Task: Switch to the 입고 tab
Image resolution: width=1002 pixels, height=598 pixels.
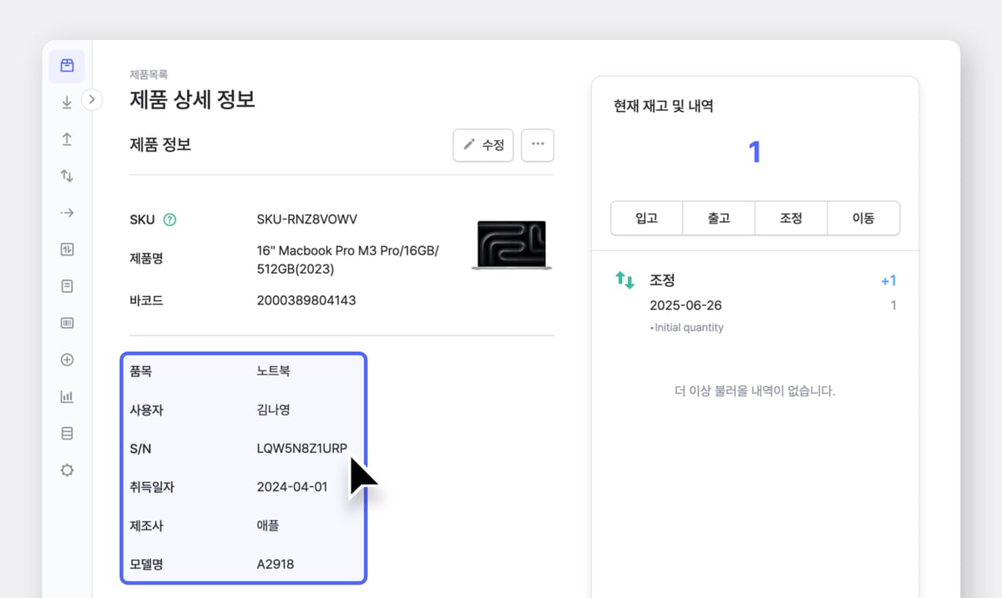Action: [646, 218]
